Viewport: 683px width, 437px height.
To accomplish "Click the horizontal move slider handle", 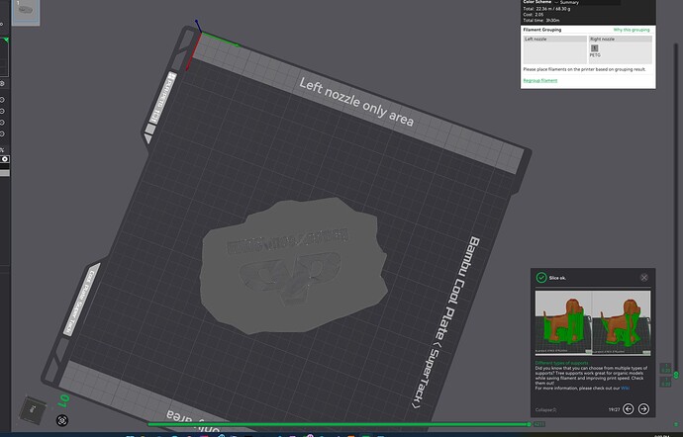I will (x=529, y=424).
